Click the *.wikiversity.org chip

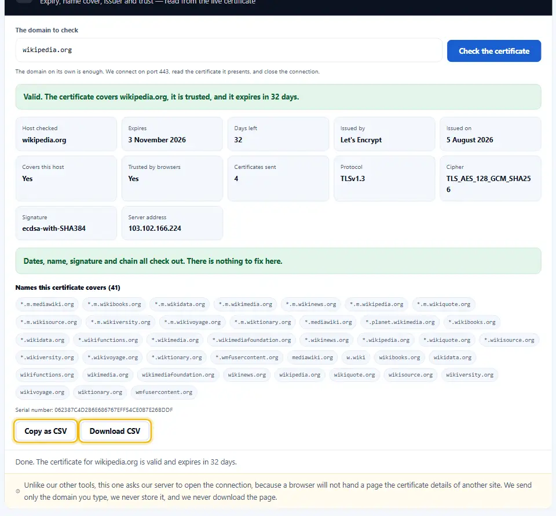tap(47, 357)
